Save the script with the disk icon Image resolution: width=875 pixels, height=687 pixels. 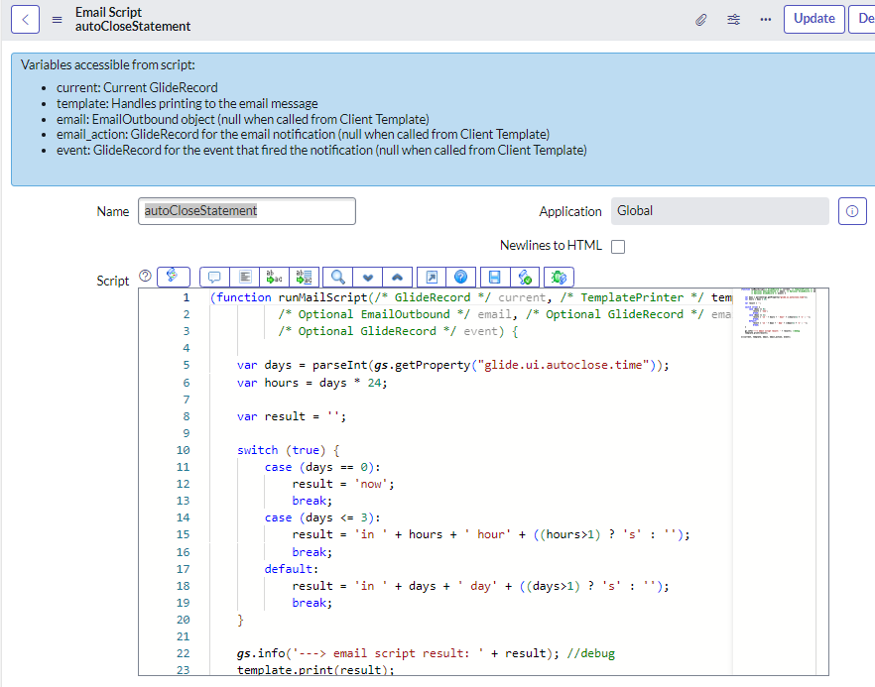pos(495,277)
